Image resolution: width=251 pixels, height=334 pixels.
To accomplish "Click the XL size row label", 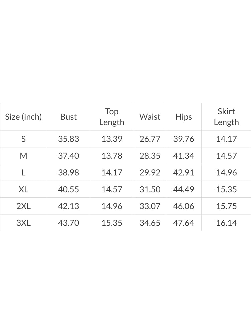I will point(23,189).
